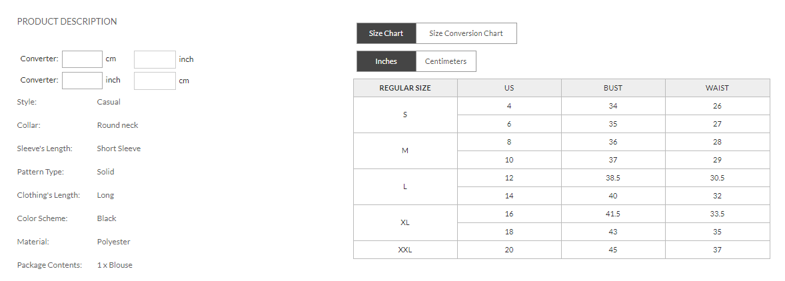Select the XL size cell
The width and height of the screenshot is (785, 281).
click(x=405, y=222)
